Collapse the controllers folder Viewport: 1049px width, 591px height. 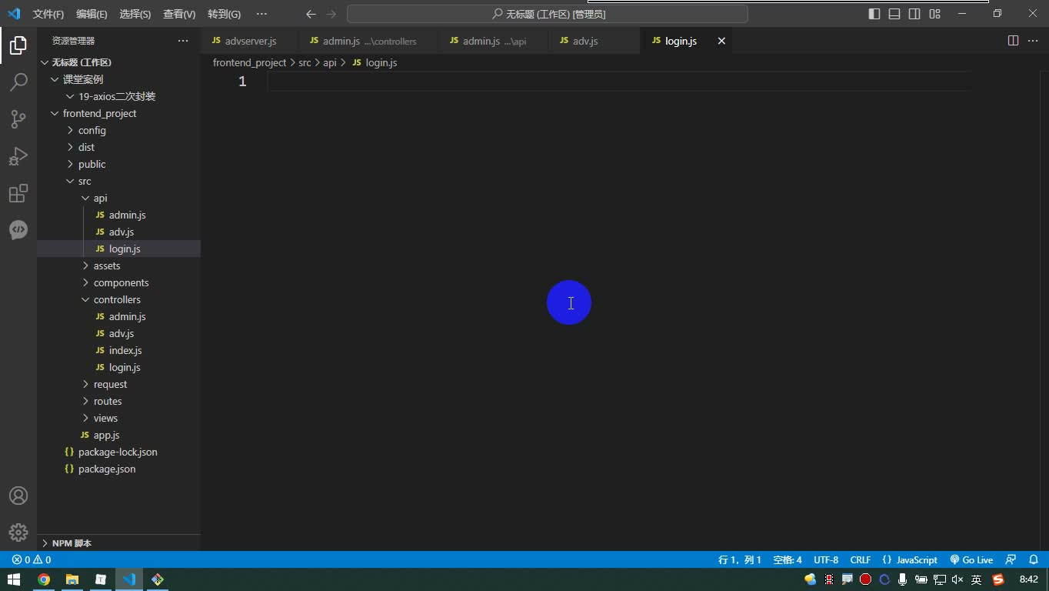[117, 299]
